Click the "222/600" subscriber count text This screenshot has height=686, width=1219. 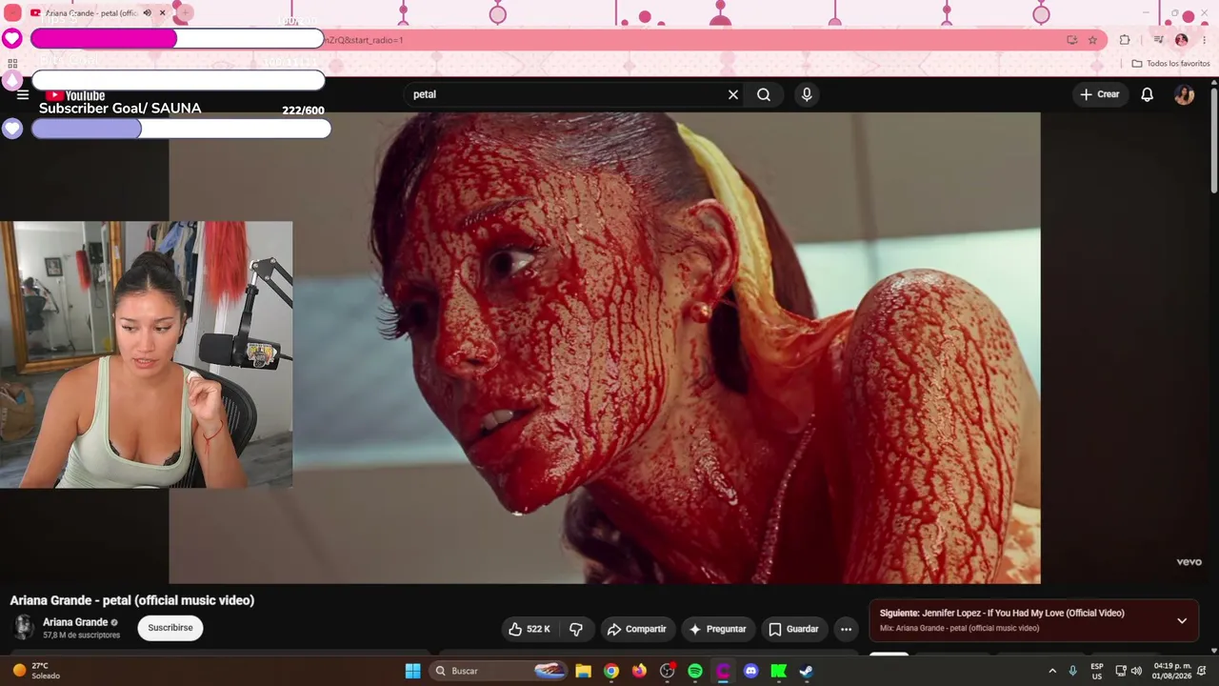click(303, 111)
